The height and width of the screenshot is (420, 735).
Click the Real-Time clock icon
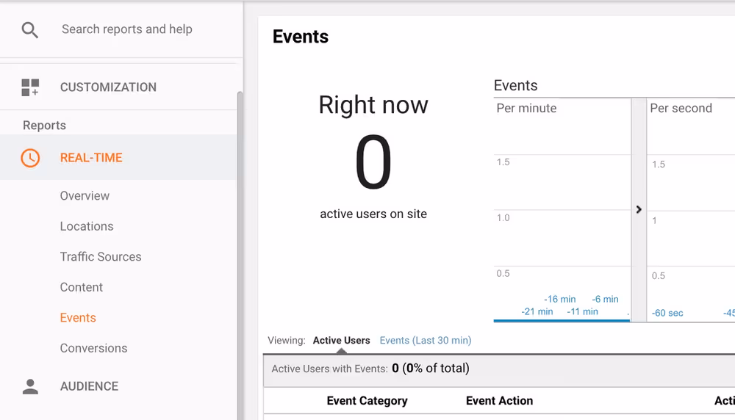pyautogui.click(x=30, y=158)
